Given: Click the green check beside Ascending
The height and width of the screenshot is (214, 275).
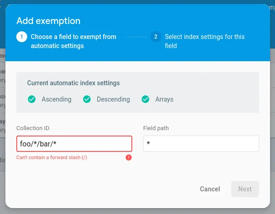Looking at the screenshot, I should [32, 99].
